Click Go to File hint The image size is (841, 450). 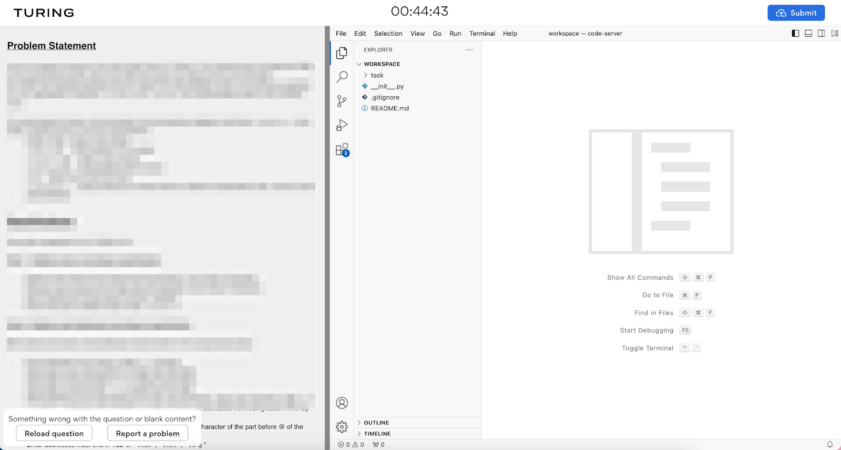[658, 295]
